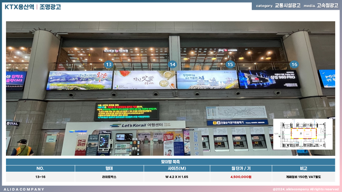Click the 고속철광고 media label
This screenshot has width=342, height=192.
coord(328,6)
